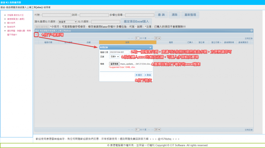The height and width of the screenshot is (148, 265).
Task: Open the 康捷首頁(登入畫面) sidebar link
Action: (16, 19)
